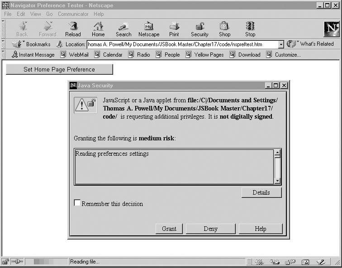The image size is (342, 268).
Task: Open the Communicator menu
Action: pos(73,14)
